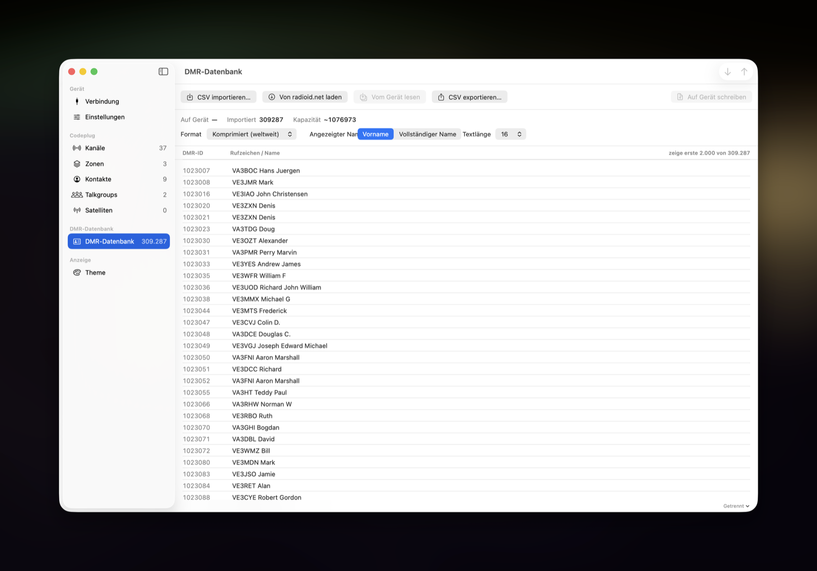
Task: Click CSV exportieren button
Action: click(x=470, y=97)
